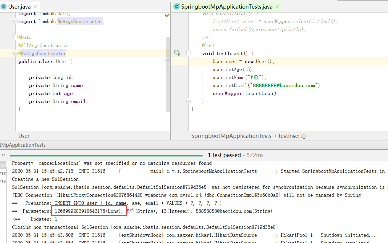Click console line 'Creating a new SqlSession'
The image size is (388, 243).
[x=45, y=179]
